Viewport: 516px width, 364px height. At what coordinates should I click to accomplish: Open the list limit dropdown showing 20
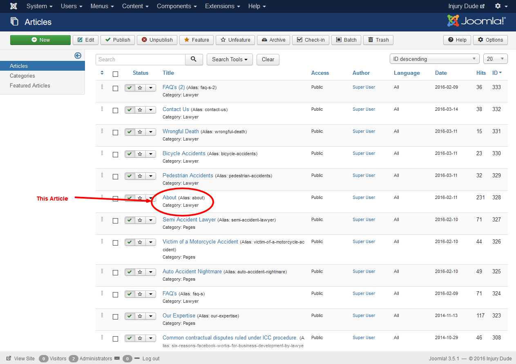click(x=495, y=59)
